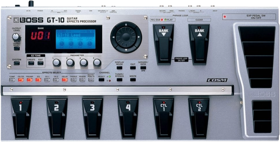Tap the OUTPUT SELECT button

[17, 48]
